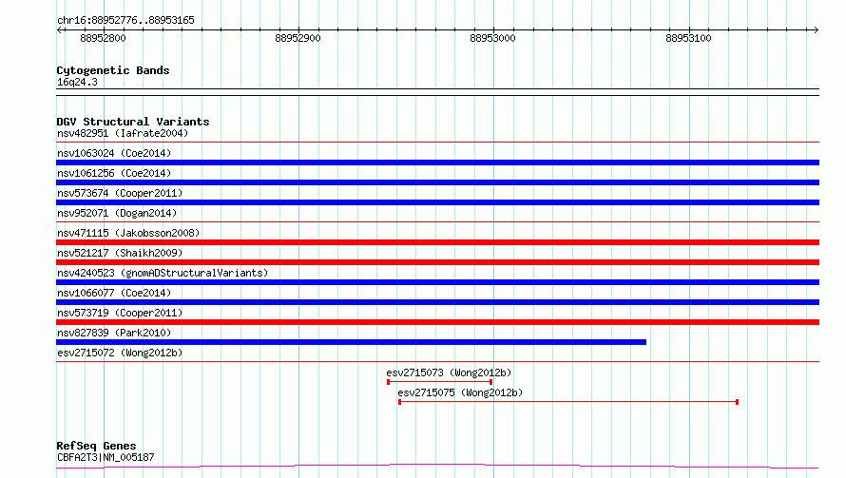Click the right arrowhead on the ruler
Viewport: 846px width, 478px height.
tap(816, 29)
